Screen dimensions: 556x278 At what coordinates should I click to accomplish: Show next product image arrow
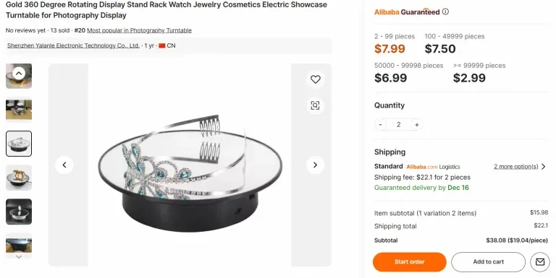[x=315, y=165]
